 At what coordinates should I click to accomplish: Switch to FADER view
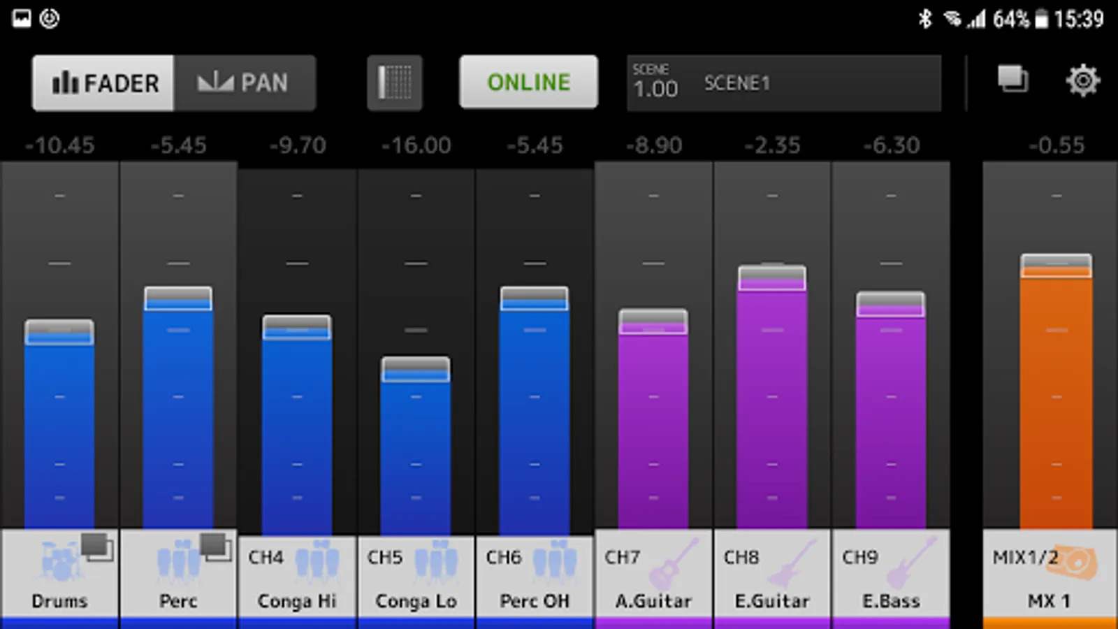(103, 83)
